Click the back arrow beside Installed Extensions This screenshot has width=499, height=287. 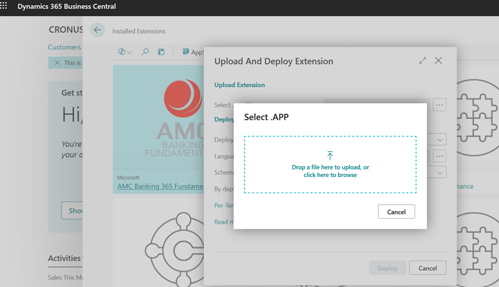point(97,30)
